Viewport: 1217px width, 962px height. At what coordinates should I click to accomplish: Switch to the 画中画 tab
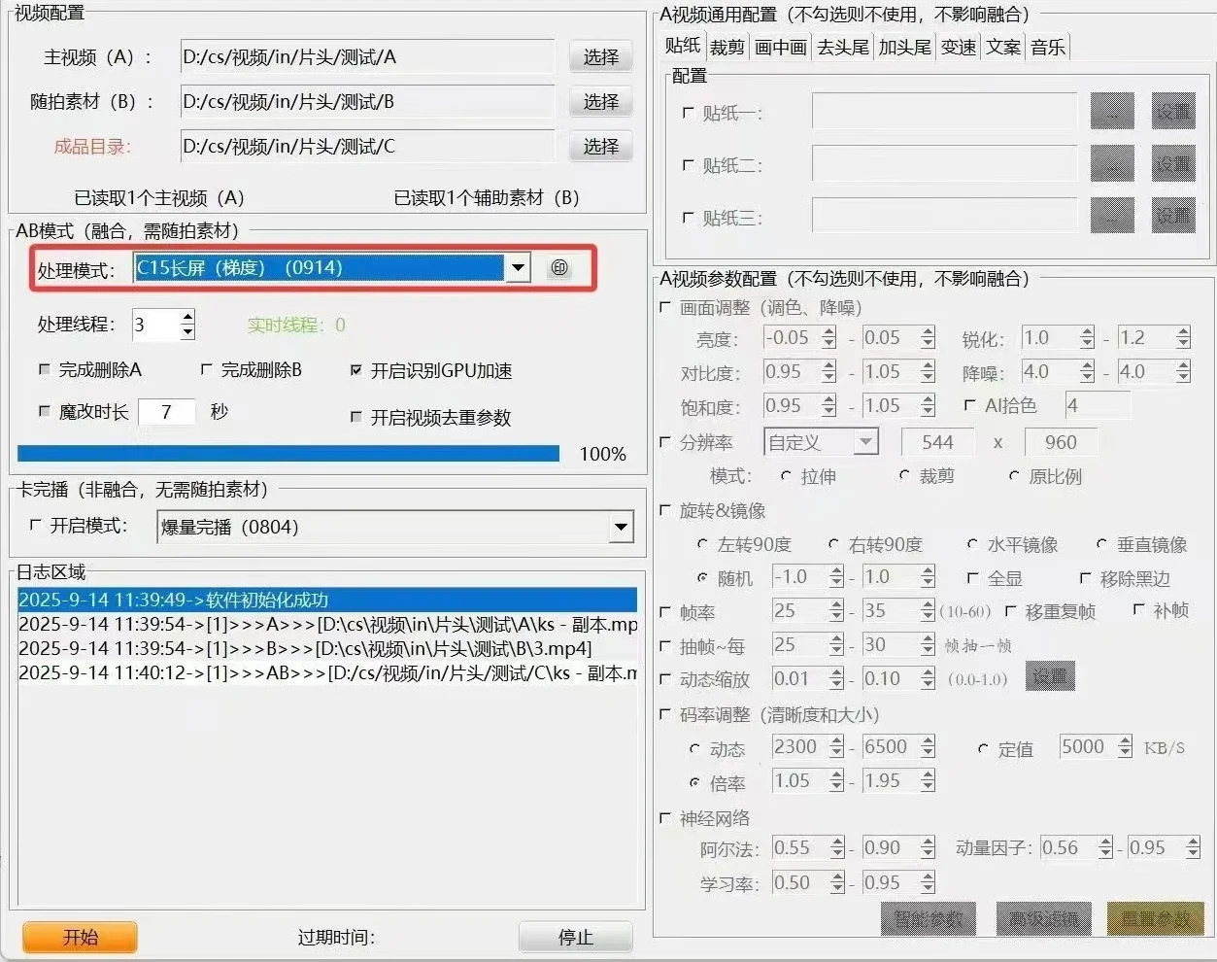(780, 46)
